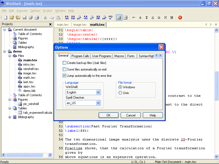This screenshot has width=219, height=164.
Task: Open the DVI viewer icon
Action: [79, 17]
